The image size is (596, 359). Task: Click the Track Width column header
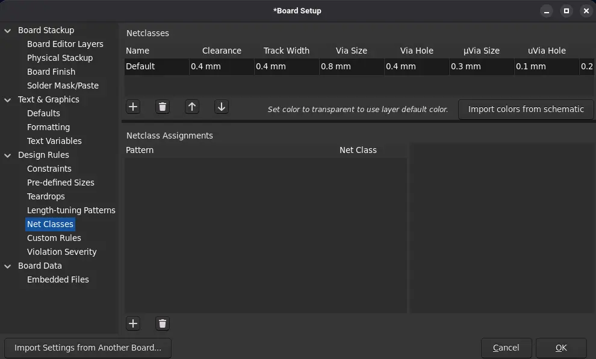(287, 51)
